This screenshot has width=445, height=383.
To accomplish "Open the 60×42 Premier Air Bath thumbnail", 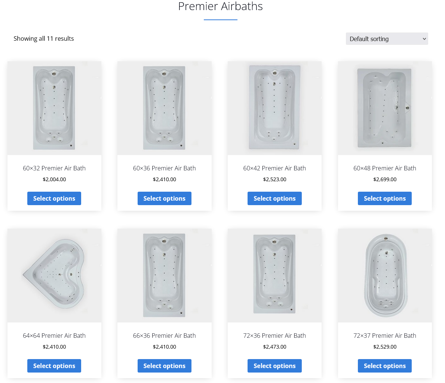I will click(274, 108).
